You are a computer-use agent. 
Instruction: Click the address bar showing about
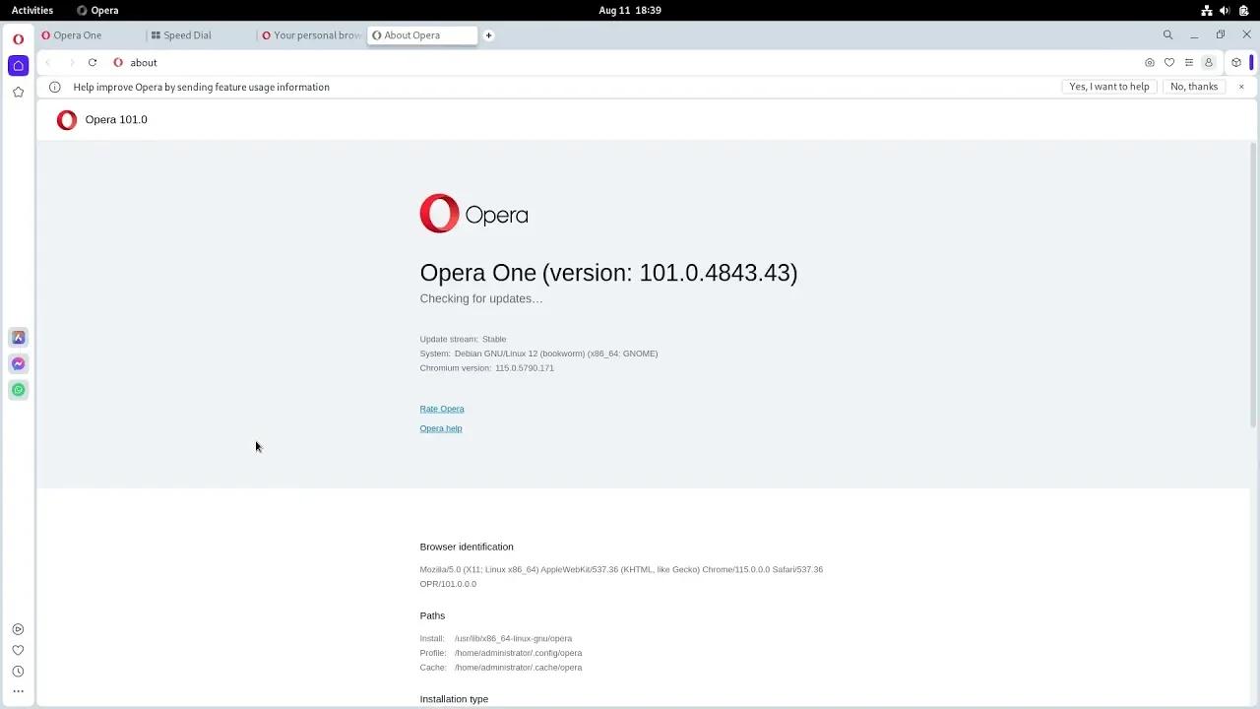pyautogui.click(x=143, y=62)
